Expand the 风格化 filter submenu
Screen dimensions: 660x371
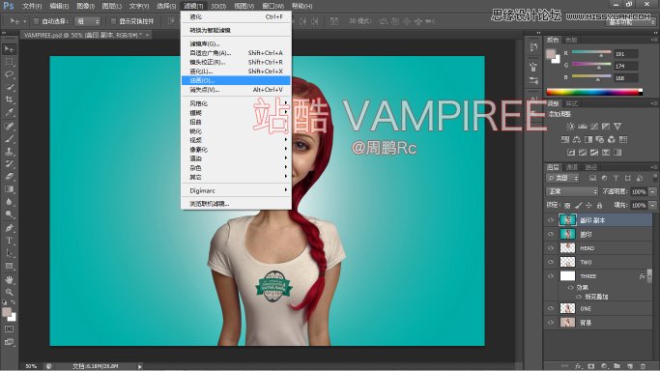tap(236, 103)
